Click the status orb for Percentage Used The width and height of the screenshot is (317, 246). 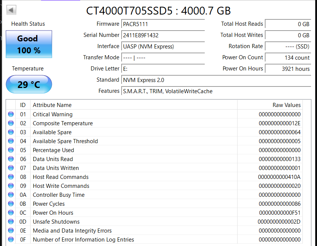[11, 150]
